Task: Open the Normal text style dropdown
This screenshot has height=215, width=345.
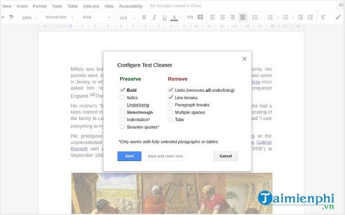Action: [x=59, y=17]
